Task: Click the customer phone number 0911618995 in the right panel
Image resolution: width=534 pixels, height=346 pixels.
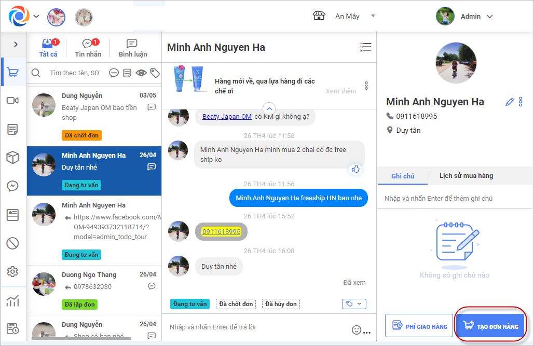Action: pos(417,117)
